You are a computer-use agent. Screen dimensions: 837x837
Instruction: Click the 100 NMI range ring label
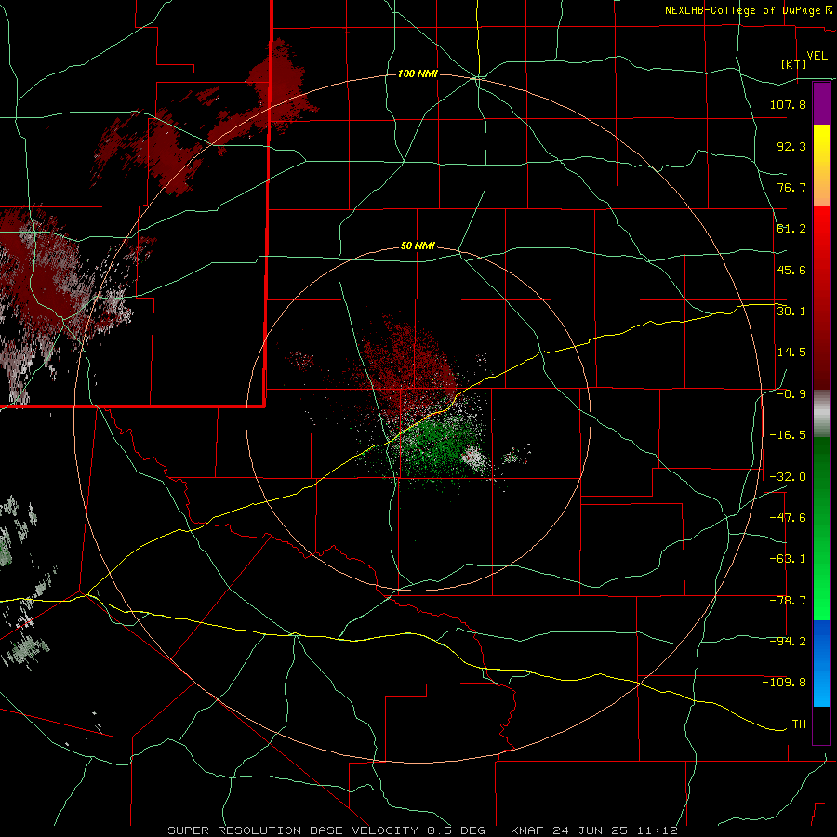(x=418, y=73)
